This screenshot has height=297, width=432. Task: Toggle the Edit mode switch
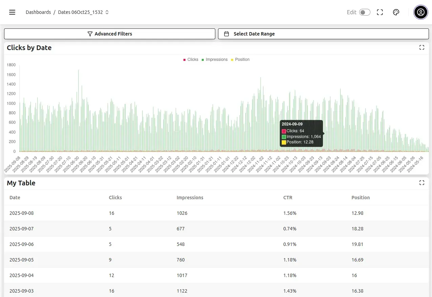coord(364,12)
